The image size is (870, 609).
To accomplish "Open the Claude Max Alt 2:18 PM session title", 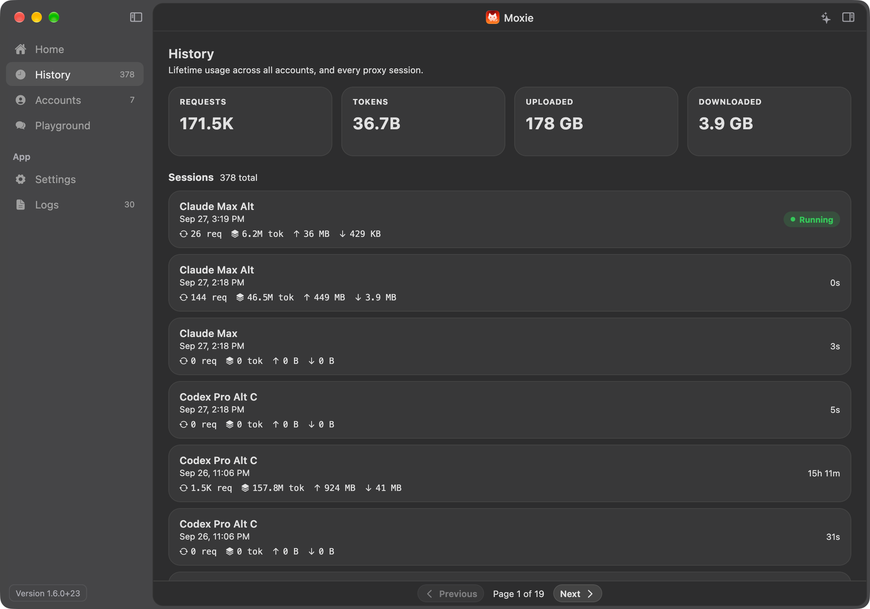I will pyautogui.click(x=217, y=270).
